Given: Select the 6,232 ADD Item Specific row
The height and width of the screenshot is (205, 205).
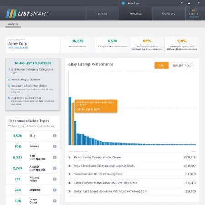Looking at the screenshot, I should point(33,158).
